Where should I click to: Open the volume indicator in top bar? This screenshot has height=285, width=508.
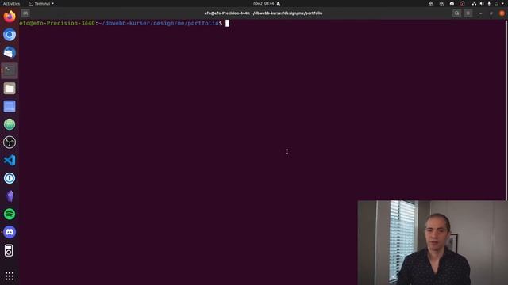[482, 3]
